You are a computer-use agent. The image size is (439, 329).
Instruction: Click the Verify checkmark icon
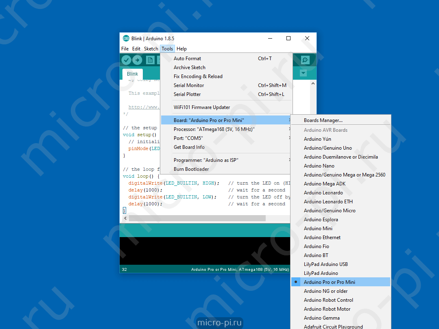126,60
